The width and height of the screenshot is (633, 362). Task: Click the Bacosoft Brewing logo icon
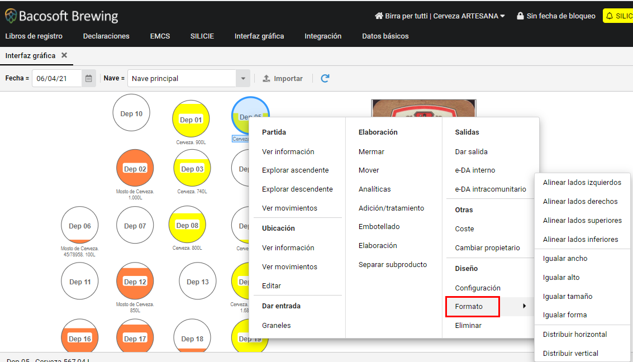(x=11, y=16)
